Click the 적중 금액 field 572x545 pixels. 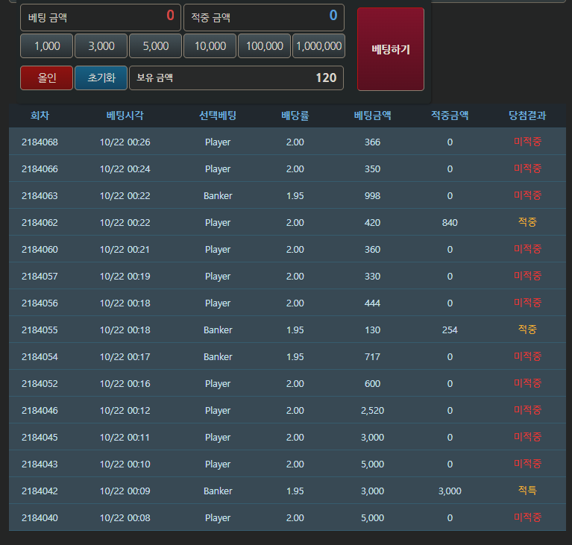(x=264, y=17)
